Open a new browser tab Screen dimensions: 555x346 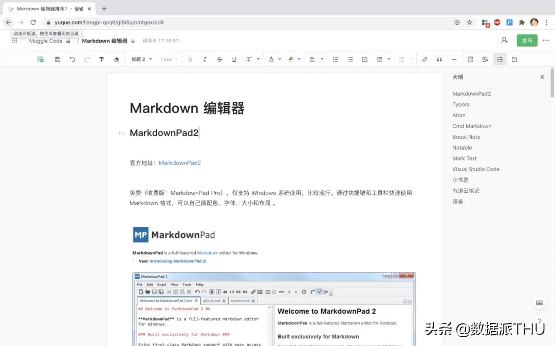[104, 9]
